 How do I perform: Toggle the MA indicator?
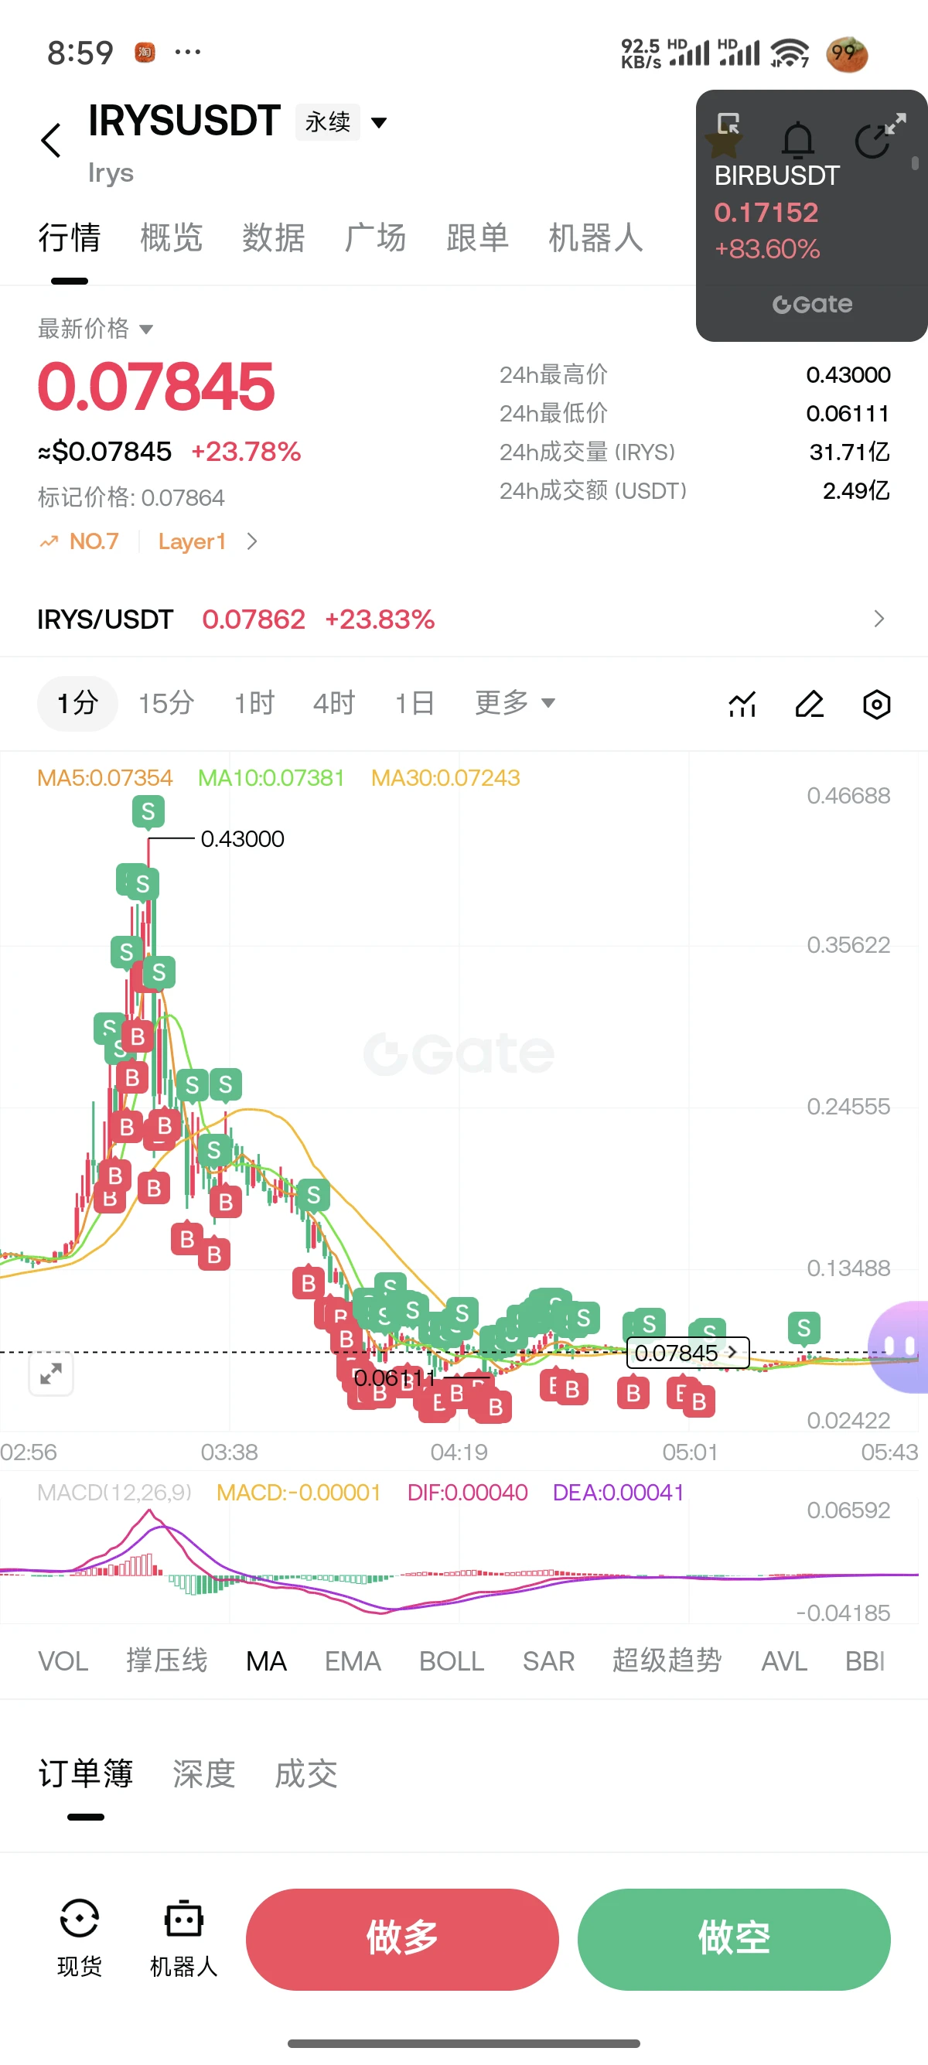coord(266,1661)
